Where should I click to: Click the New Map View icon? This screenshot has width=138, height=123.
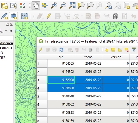tap(127, 6)
